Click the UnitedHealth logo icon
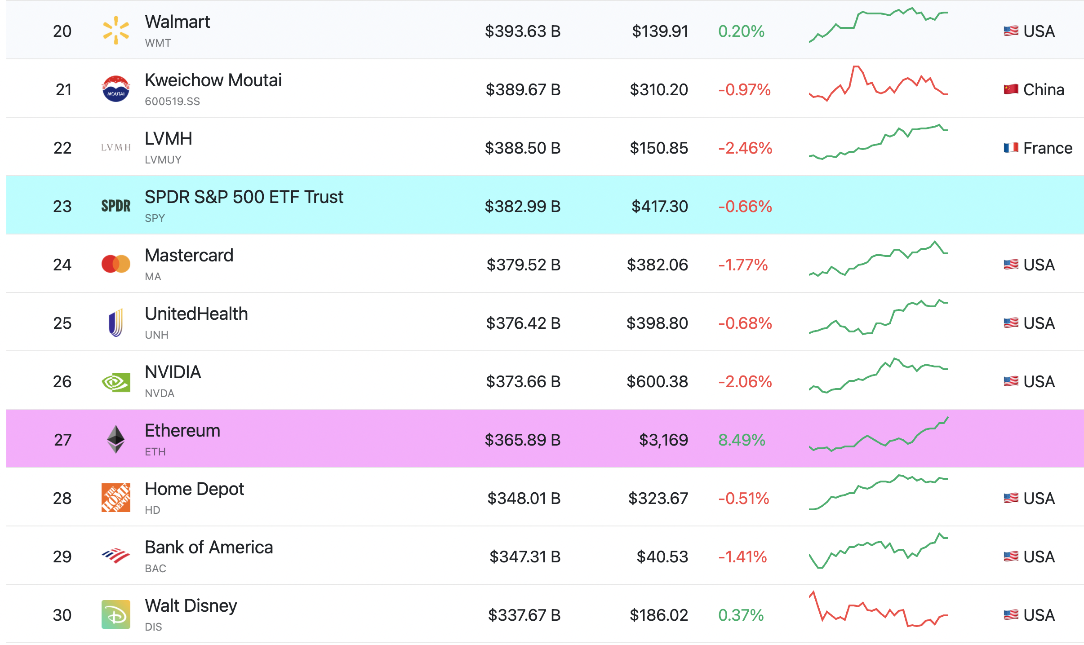 pyautogui.click(x=116, y=322)
